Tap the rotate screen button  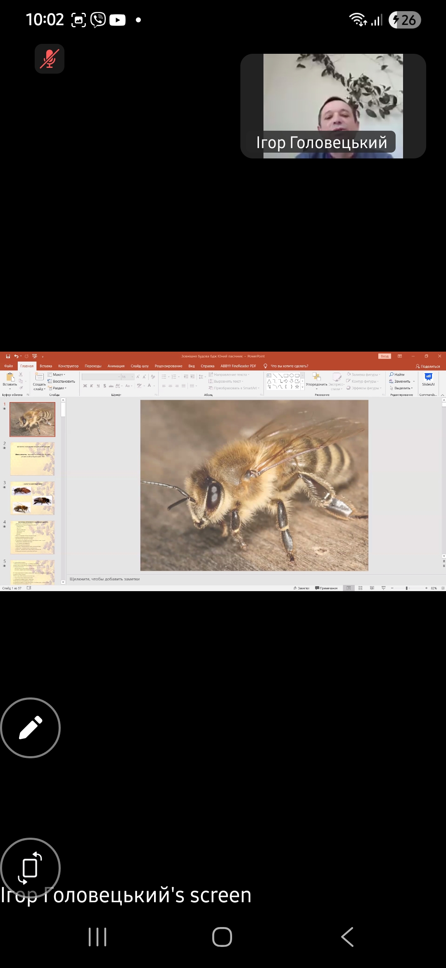[31, 867]
